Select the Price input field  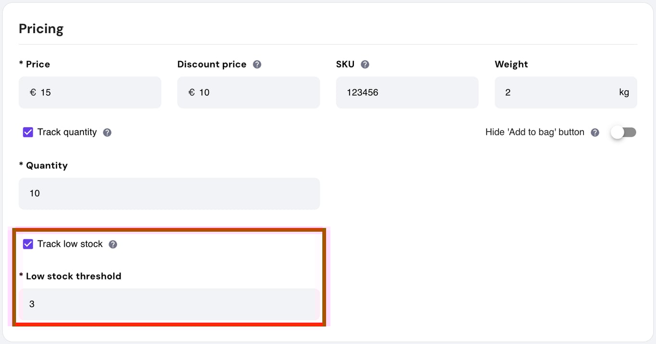click(90, 92)
